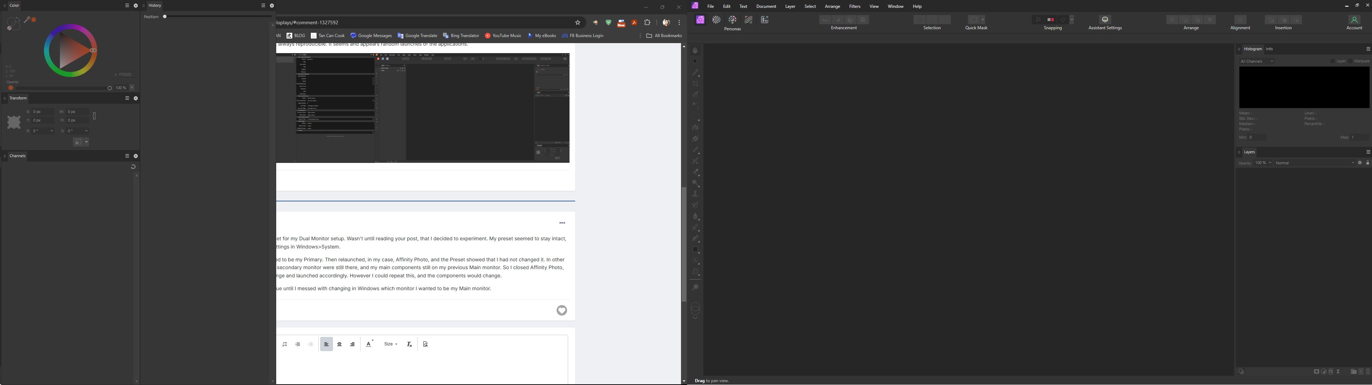This screenshot has height=385, width=1372.
Task: Open the Export persona
Action: click(x=765, y=20)
